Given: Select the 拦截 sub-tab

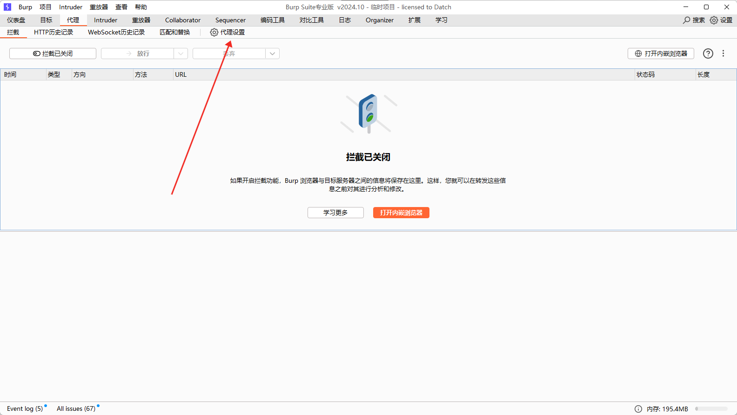Looking at the screenshot, I should 13,32.
